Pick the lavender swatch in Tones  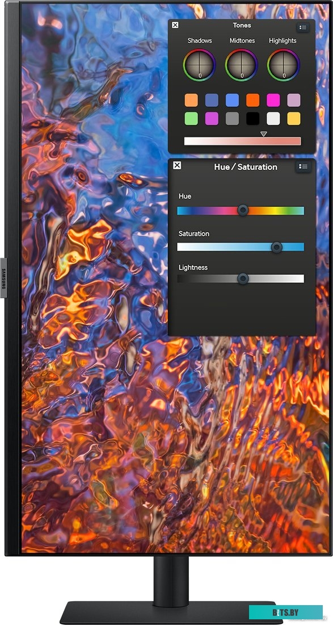[x=294, y=100]
